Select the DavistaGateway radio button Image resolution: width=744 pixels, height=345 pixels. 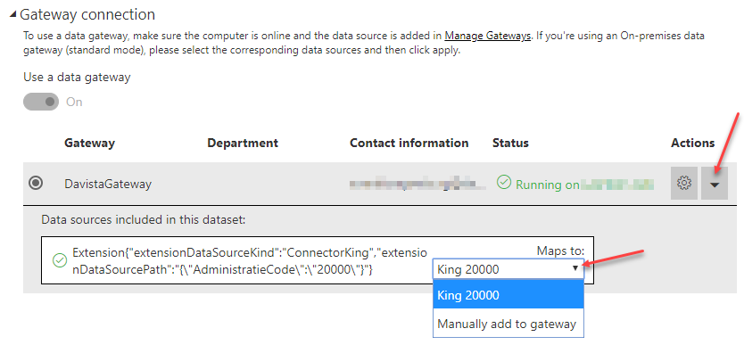(x=36, y=183)
